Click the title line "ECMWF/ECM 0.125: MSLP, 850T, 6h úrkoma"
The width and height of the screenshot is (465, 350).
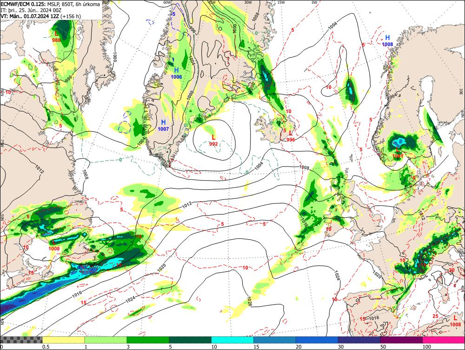coord(50,4)
